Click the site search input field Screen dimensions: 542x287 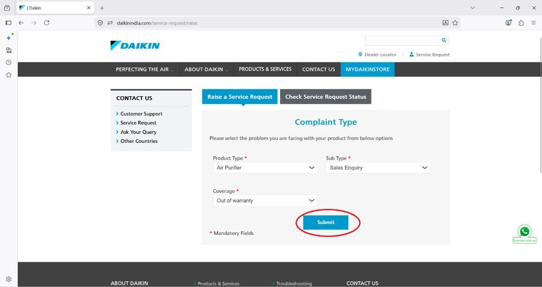tap(403, 40)
